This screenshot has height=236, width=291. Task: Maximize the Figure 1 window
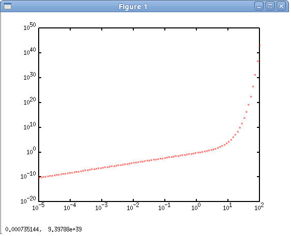pos(270,6)
